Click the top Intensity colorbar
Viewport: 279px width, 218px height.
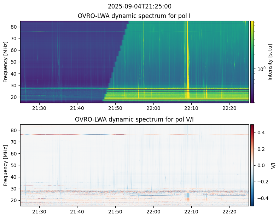tap(252, 62)
